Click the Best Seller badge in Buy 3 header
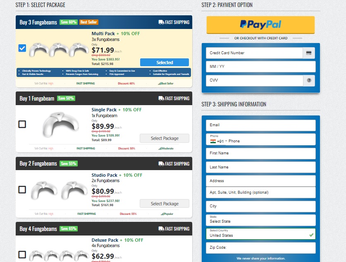This screenshot has height=262, width=346. [x=89, y=22]
